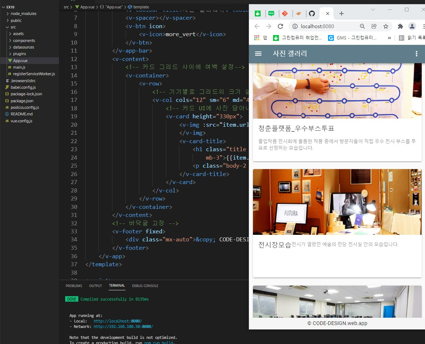Open the Chrome extensions puzzle icon
Image resolution: width=425 pixels, height=344 pixels.
pos(400,26)
